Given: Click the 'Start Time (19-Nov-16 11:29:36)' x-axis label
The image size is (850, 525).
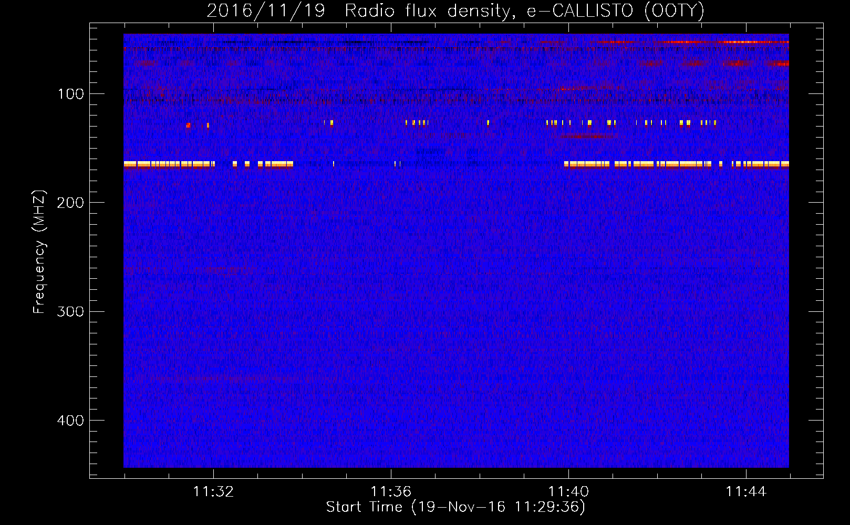Looking at the screenshot, I should [455, 507].
